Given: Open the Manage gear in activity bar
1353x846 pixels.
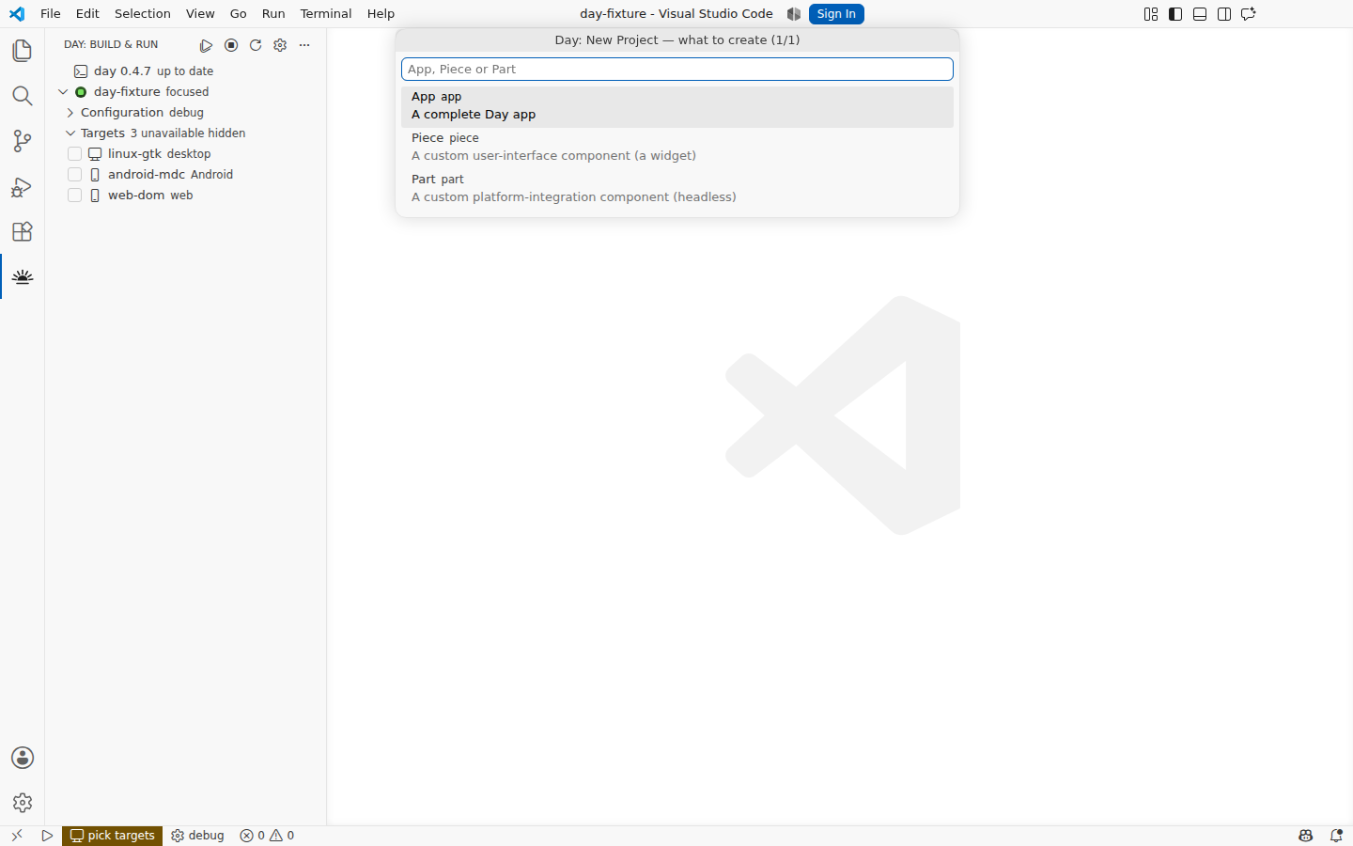Looking at the screenshot, I should (x=23, y=803).
